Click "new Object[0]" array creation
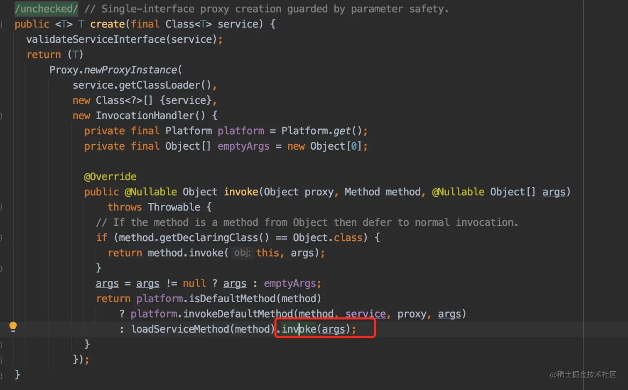Screen dimensions: 628x390 click(x=325, y=146)
